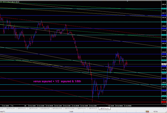Open the GBPJPYm,Daily chart tab

pos(70,108)
